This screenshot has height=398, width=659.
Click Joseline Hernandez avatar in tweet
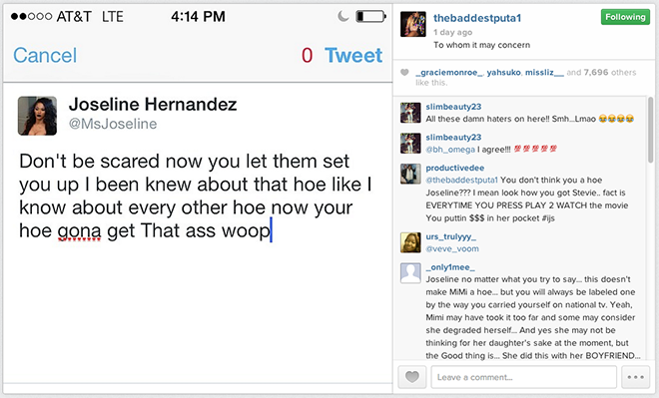(37, 116)
